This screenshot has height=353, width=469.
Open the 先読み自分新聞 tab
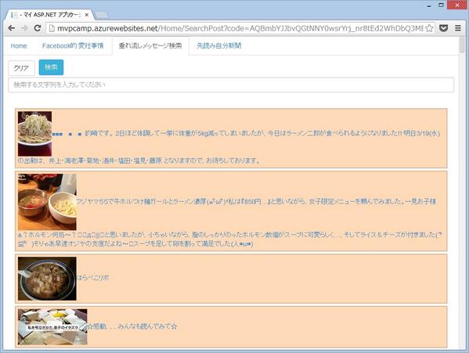point(219,45)
